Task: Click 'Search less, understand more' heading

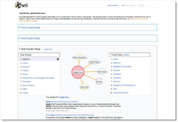Action: tap(32, 13)
